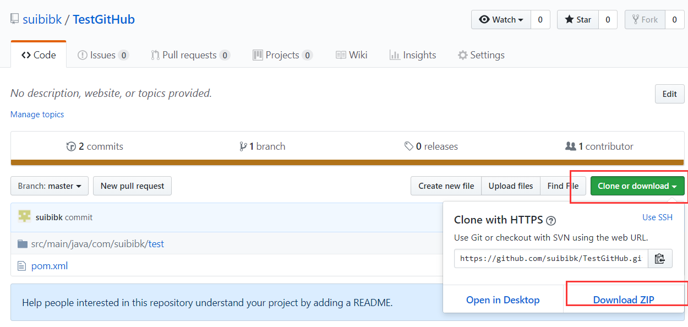Click the suibibk avatar in the commit row

(24, 216)
